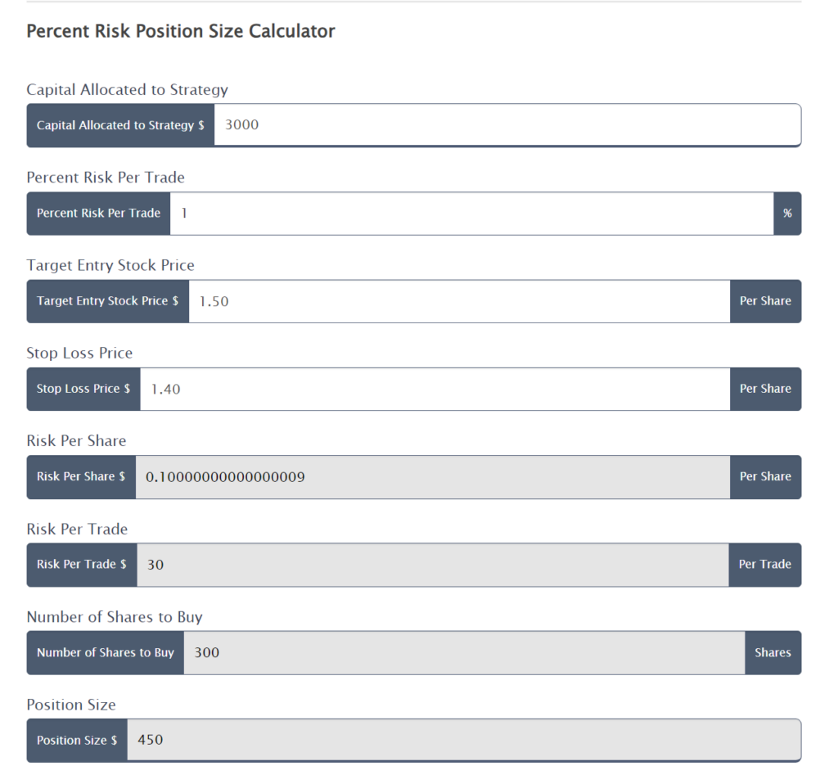Click the dark Position Size $ prefix label
838x775 pixels.
pyautogui.click(x=77, y=741)
